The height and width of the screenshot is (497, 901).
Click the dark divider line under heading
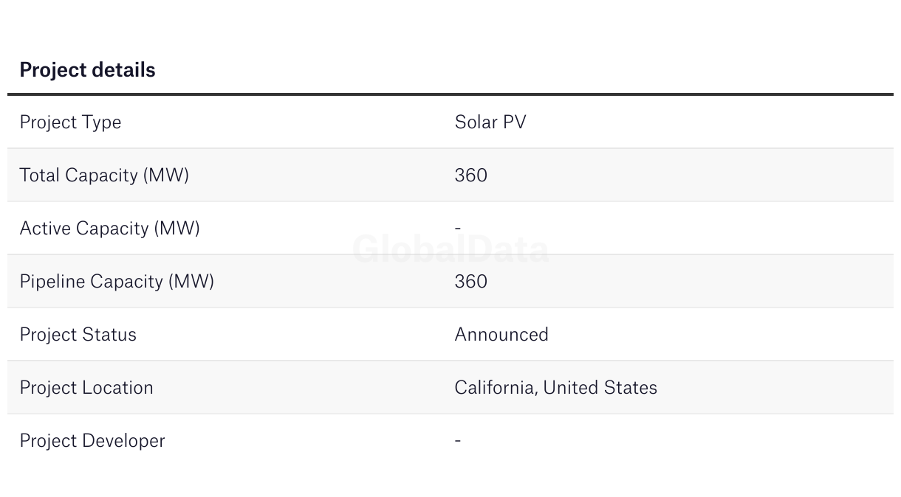click(x=450, y=94)
